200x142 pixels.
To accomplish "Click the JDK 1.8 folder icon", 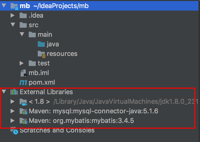I will tap(23, 102).
